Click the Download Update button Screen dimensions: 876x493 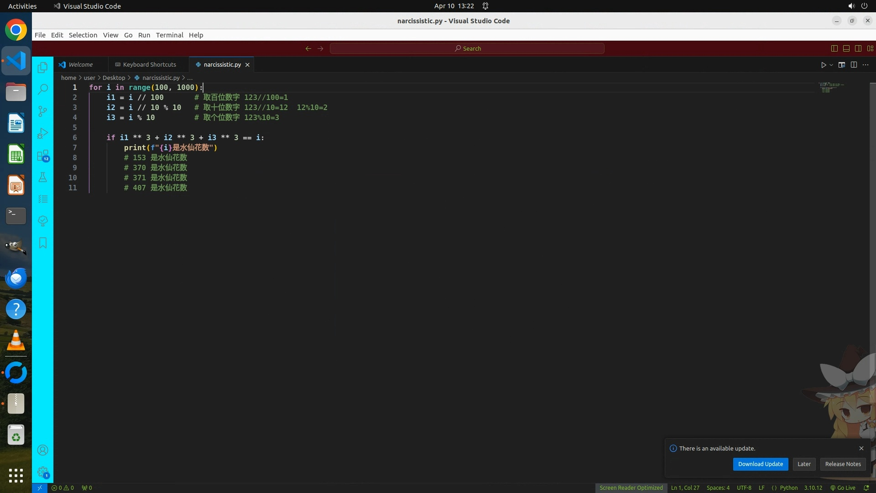pyautogui.click(x=760, y=464)
